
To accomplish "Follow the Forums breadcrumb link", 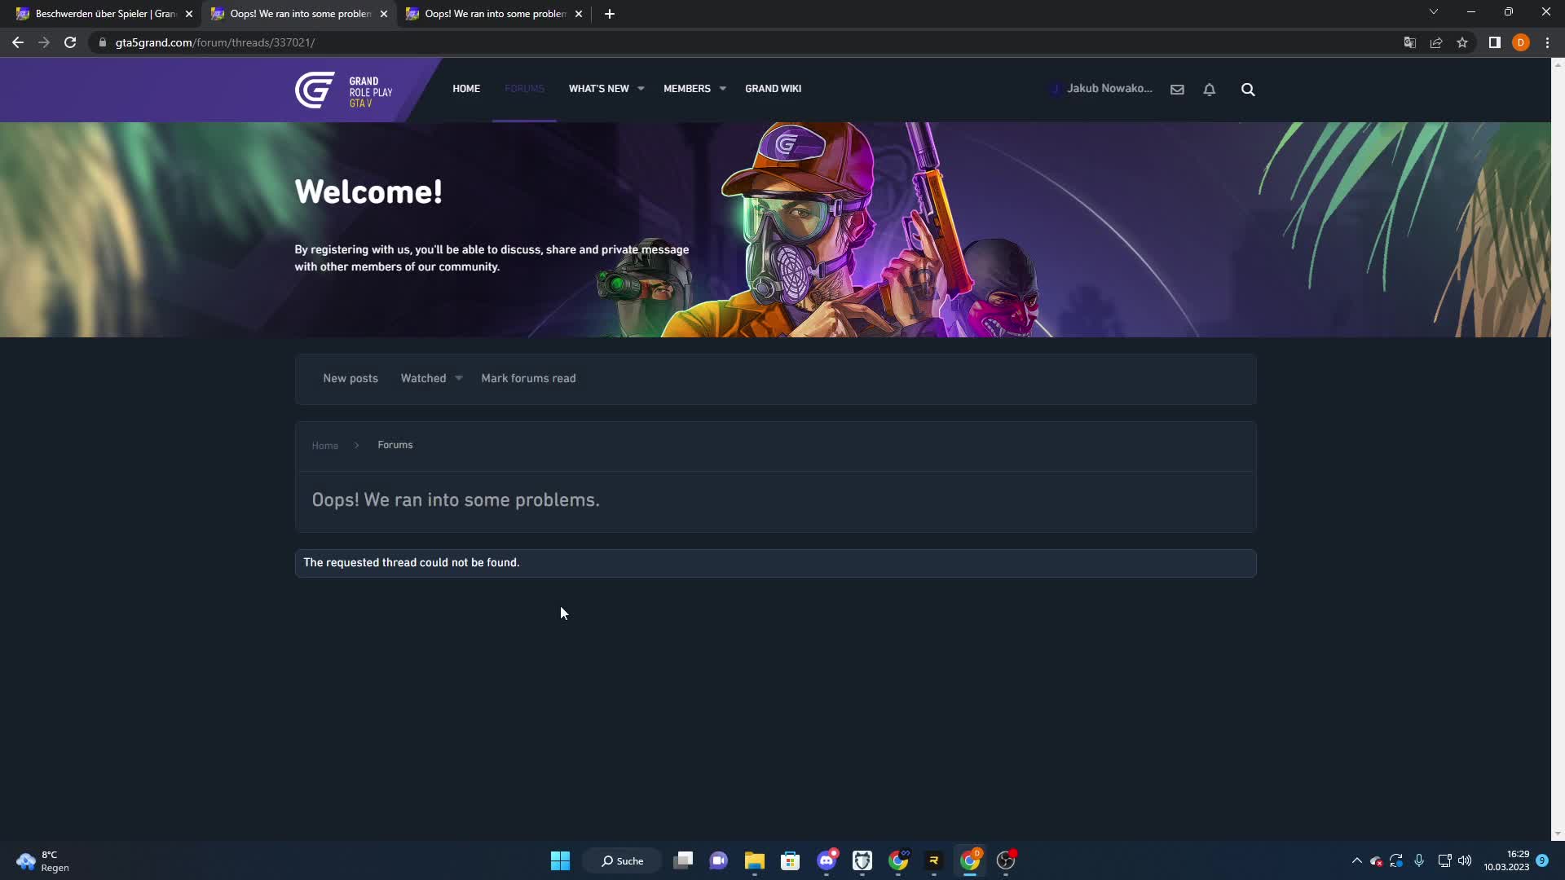I will pyautogui.click(x=395, y=445).
